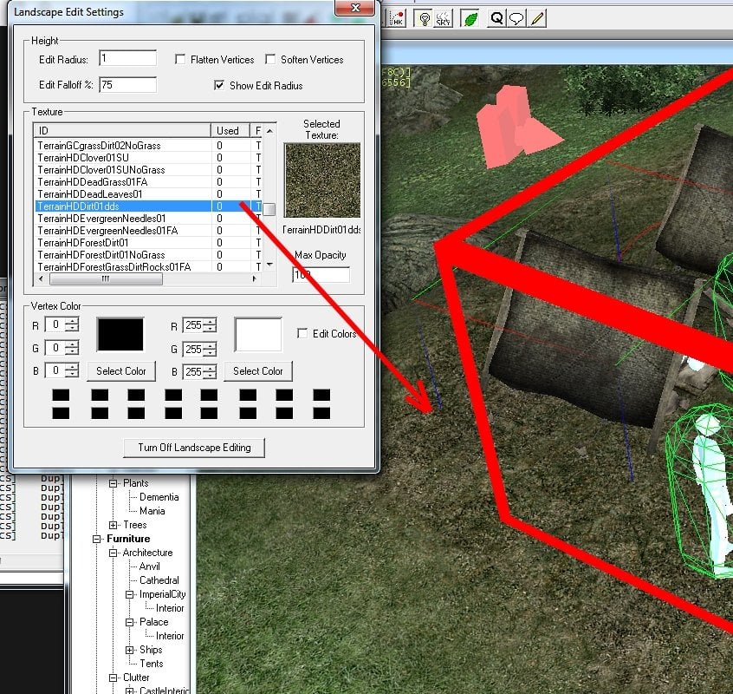Click the left R value spinner
Viewport: 733px width, 694px height.
pyautogui.click(x=72, y=324)
